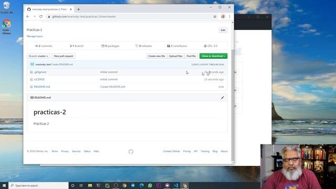
Task: Click the README.md file icon
Action: [31, 87]
